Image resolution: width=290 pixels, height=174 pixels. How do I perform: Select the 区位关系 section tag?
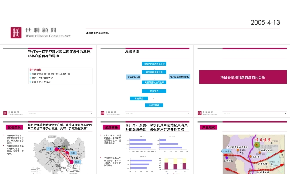[x=14, y=127]
